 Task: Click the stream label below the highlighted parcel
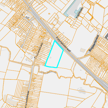click(49, 72)
